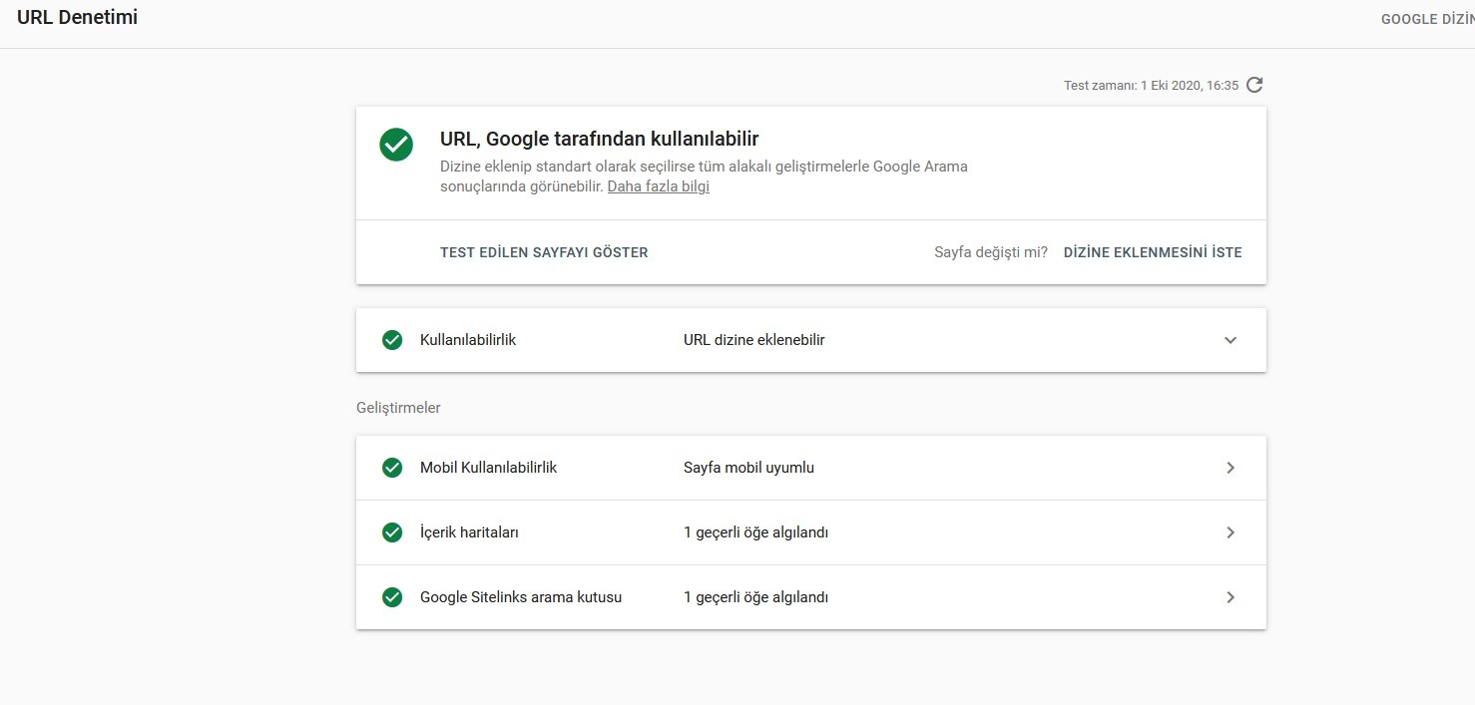Click green check icon beside Google Sitelinks arama kutusu
This screenshot has height=705, width=1475.
click(392, 597)
